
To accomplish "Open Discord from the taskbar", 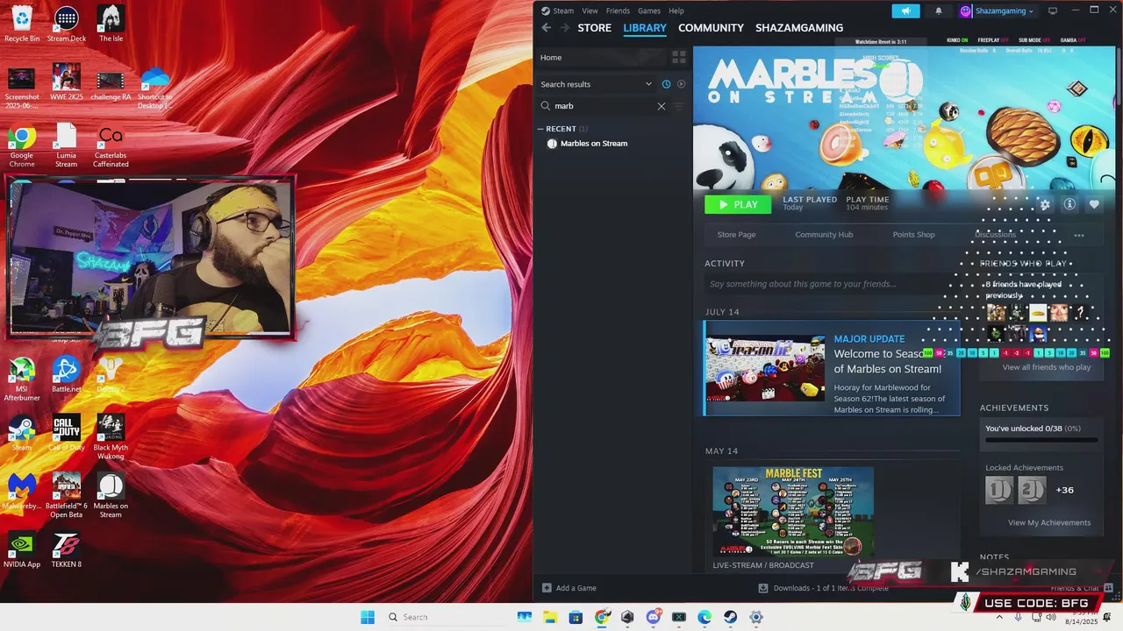I will pyautogui.click(x=654, y=617).
